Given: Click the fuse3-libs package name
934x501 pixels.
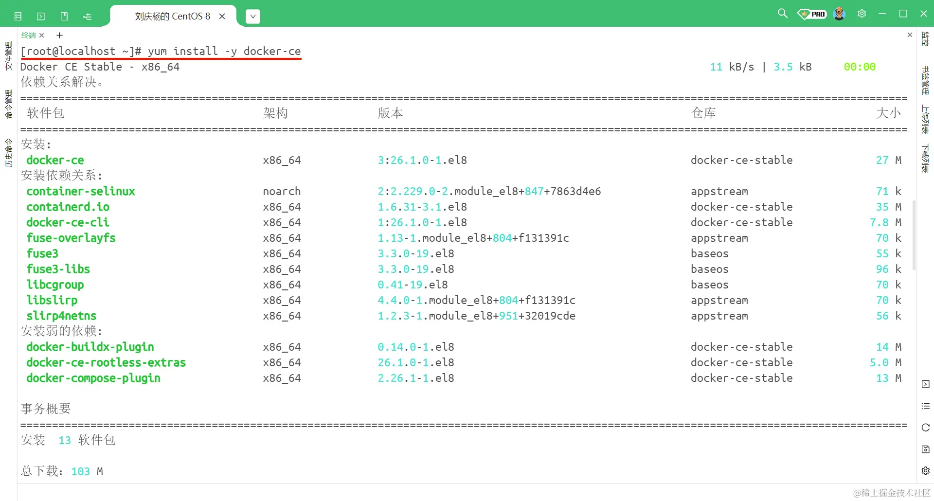Looking at the screenshot, I should point(58,269).
